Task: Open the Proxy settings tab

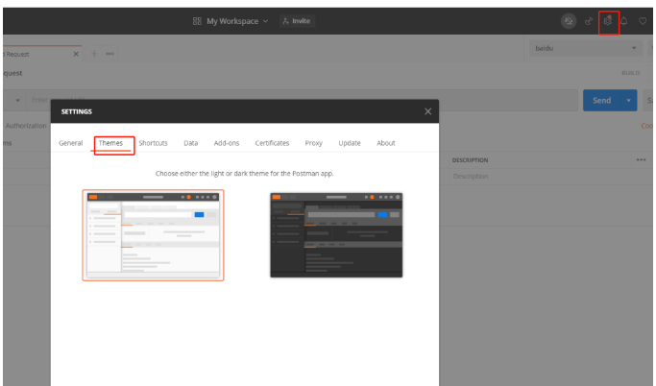Action: pos(313,143)
